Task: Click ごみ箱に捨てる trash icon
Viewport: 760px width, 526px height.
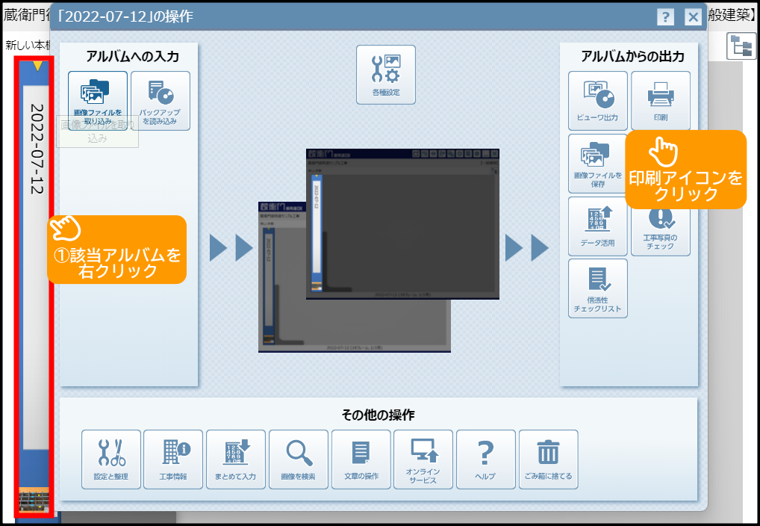Action: pos(549,459)
